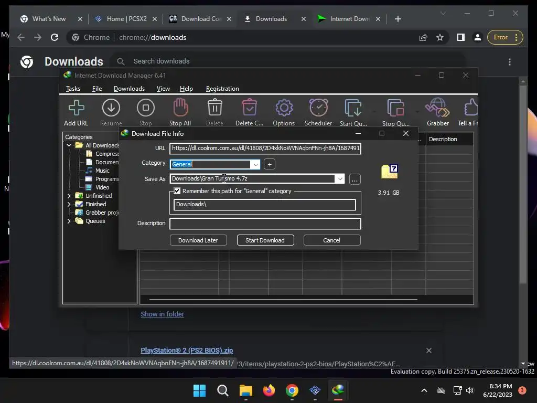
Task: Click the Download Later button
Action: [198, 240]
